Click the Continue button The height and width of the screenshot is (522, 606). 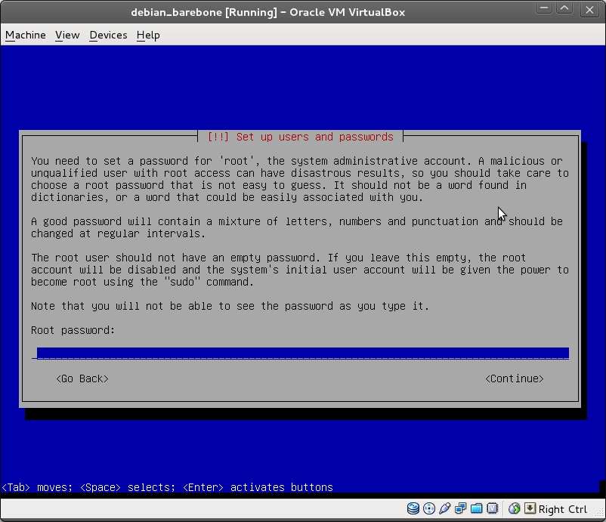[515, 378]
